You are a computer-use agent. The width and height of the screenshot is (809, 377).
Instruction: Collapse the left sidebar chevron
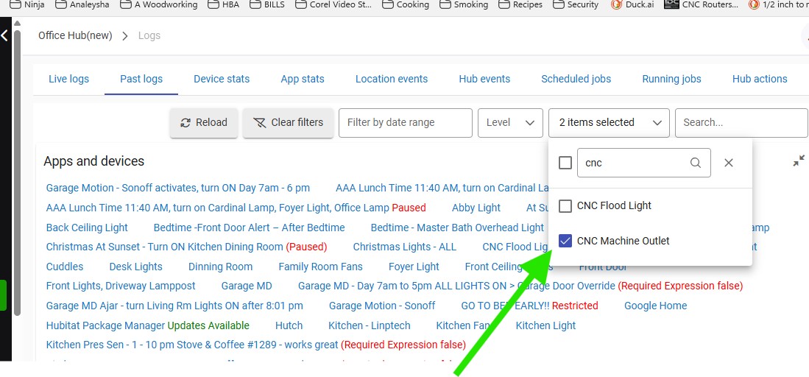click(4, 35)
